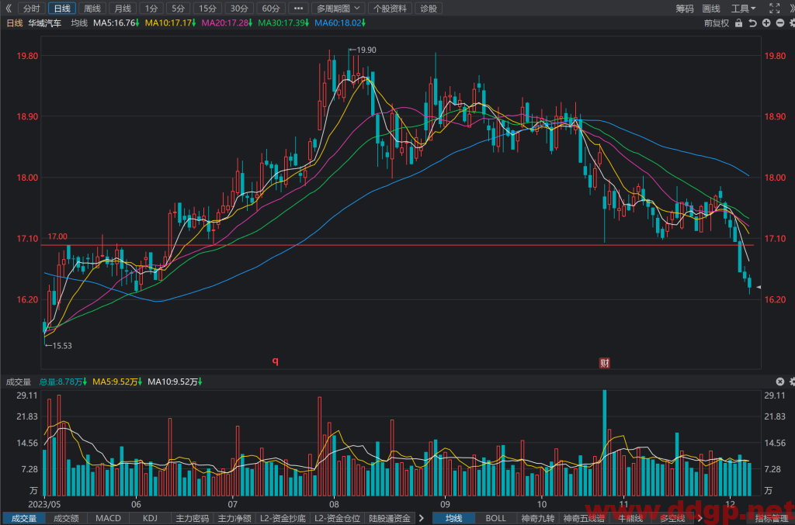
Task: Select 牛熊线 overlay tab
Action: 630,518
